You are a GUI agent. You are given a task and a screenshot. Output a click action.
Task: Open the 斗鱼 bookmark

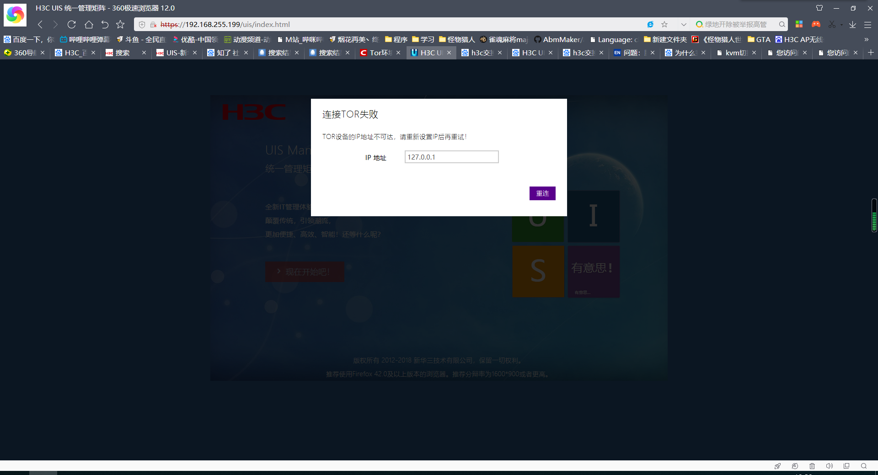coord(141,40)
